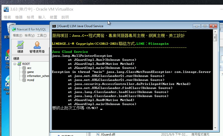Minimize the JGuard console window
Image resolution: width=223 pixels, height=136 pixels.
(x=197, y=26)
